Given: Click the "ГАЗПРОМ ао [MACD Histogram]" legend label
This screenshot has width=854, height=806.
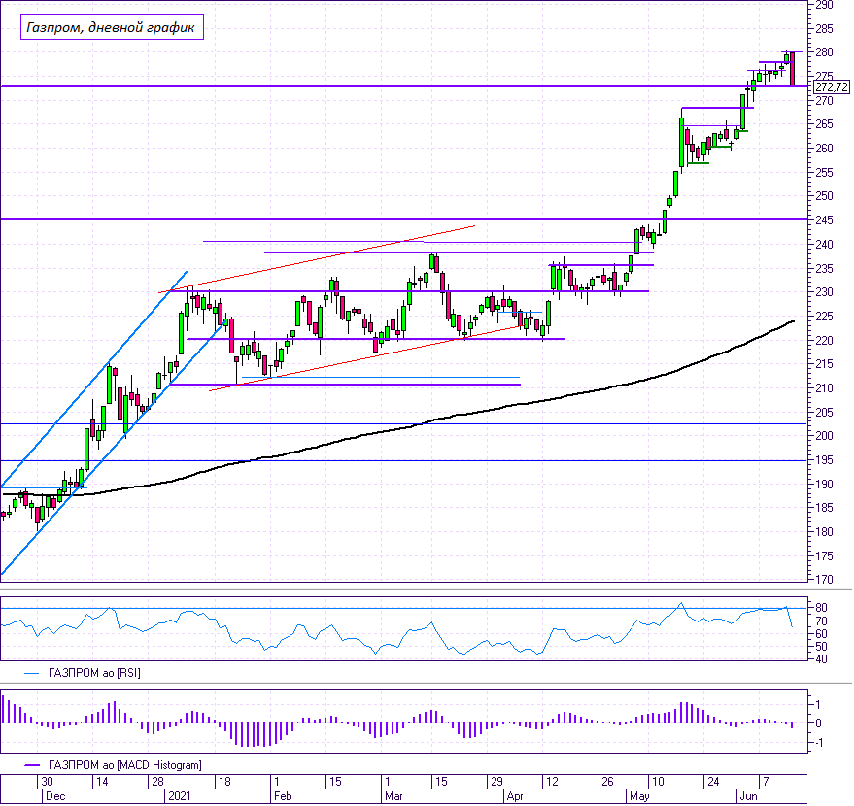Looking at the screenshot, I should point(124,765).
